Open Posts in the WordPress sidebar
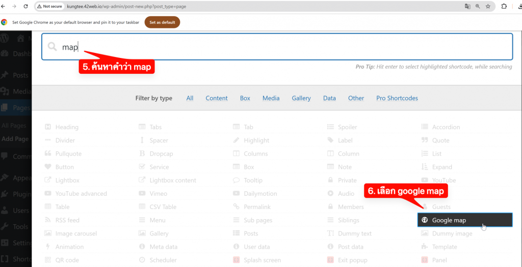Screen dimensions: 522x267 [20, 75]
